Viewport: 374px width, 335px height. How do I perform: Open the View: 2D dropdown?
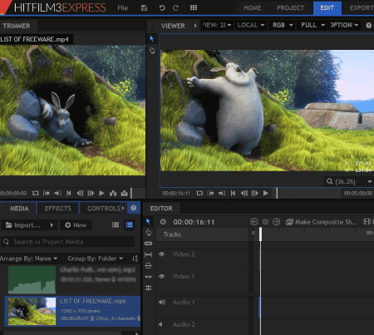point(217,25)
